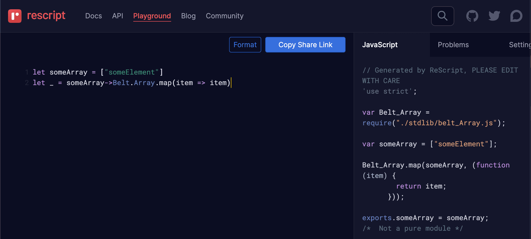Image resolution: width=531 pixels, height=239 pixels.
Task: Click the "var someArray" output line
Action: 429,144
